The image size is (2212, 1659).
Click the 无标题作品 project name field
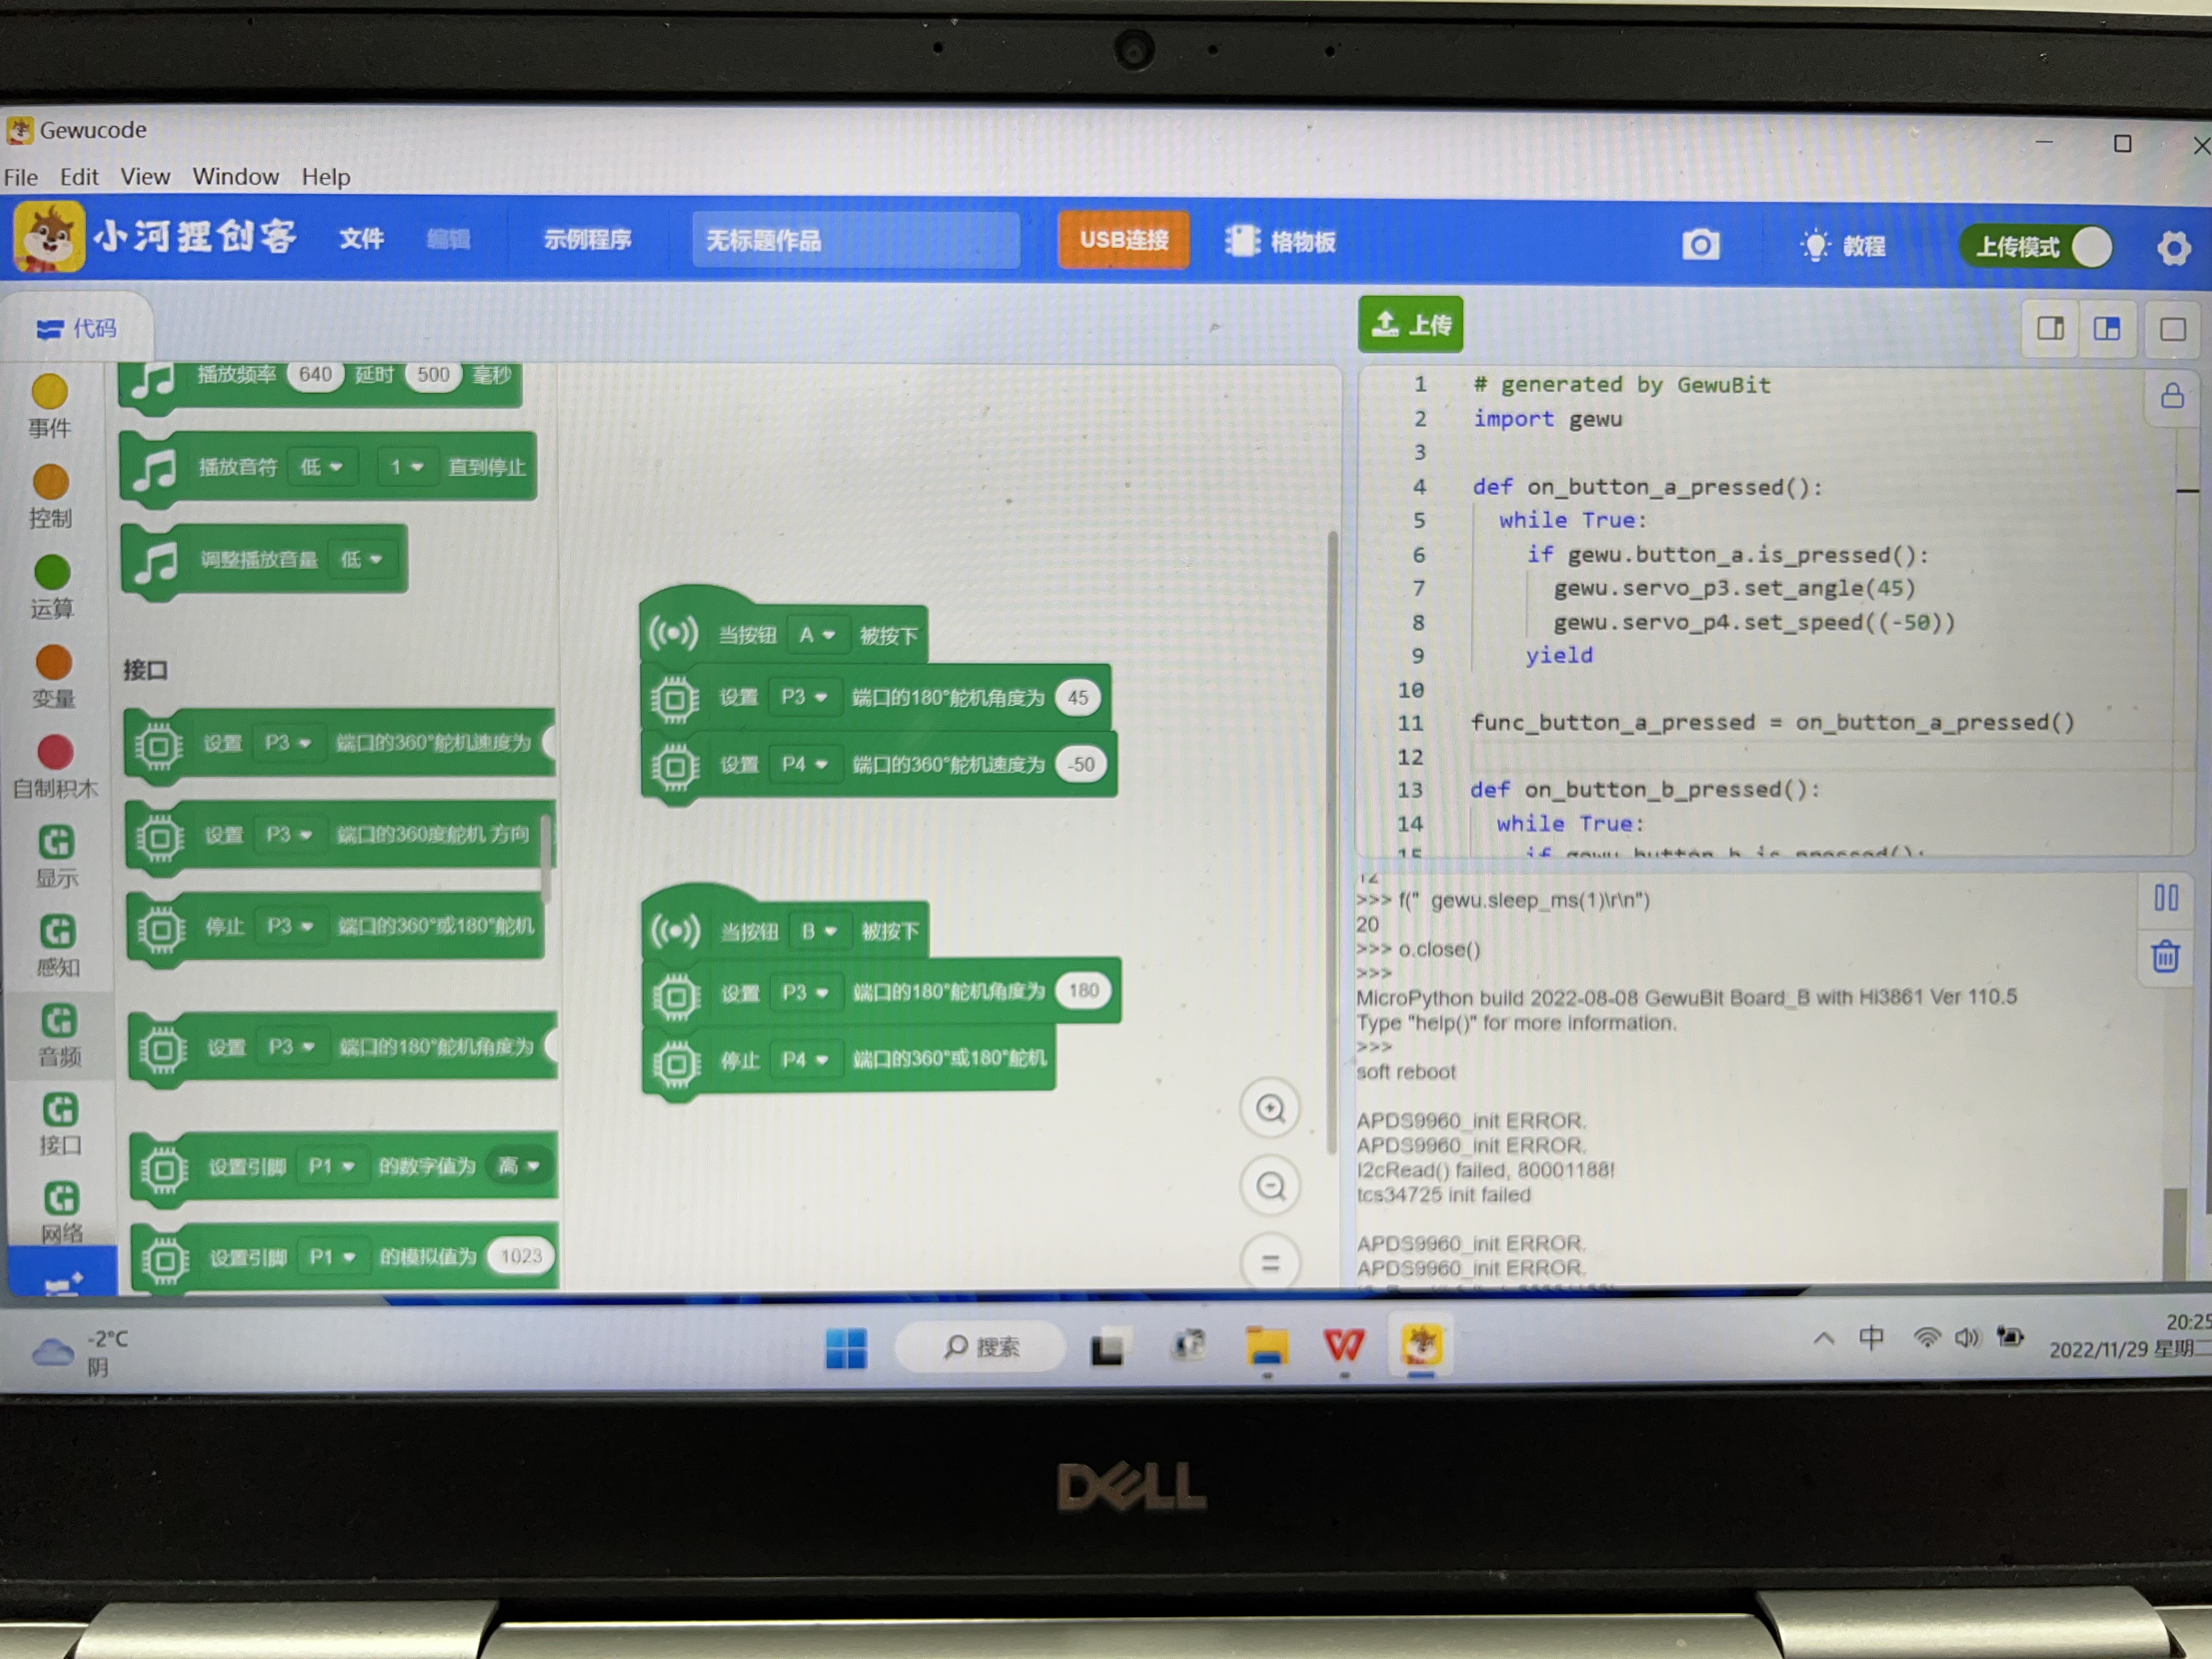click(856, 240)
